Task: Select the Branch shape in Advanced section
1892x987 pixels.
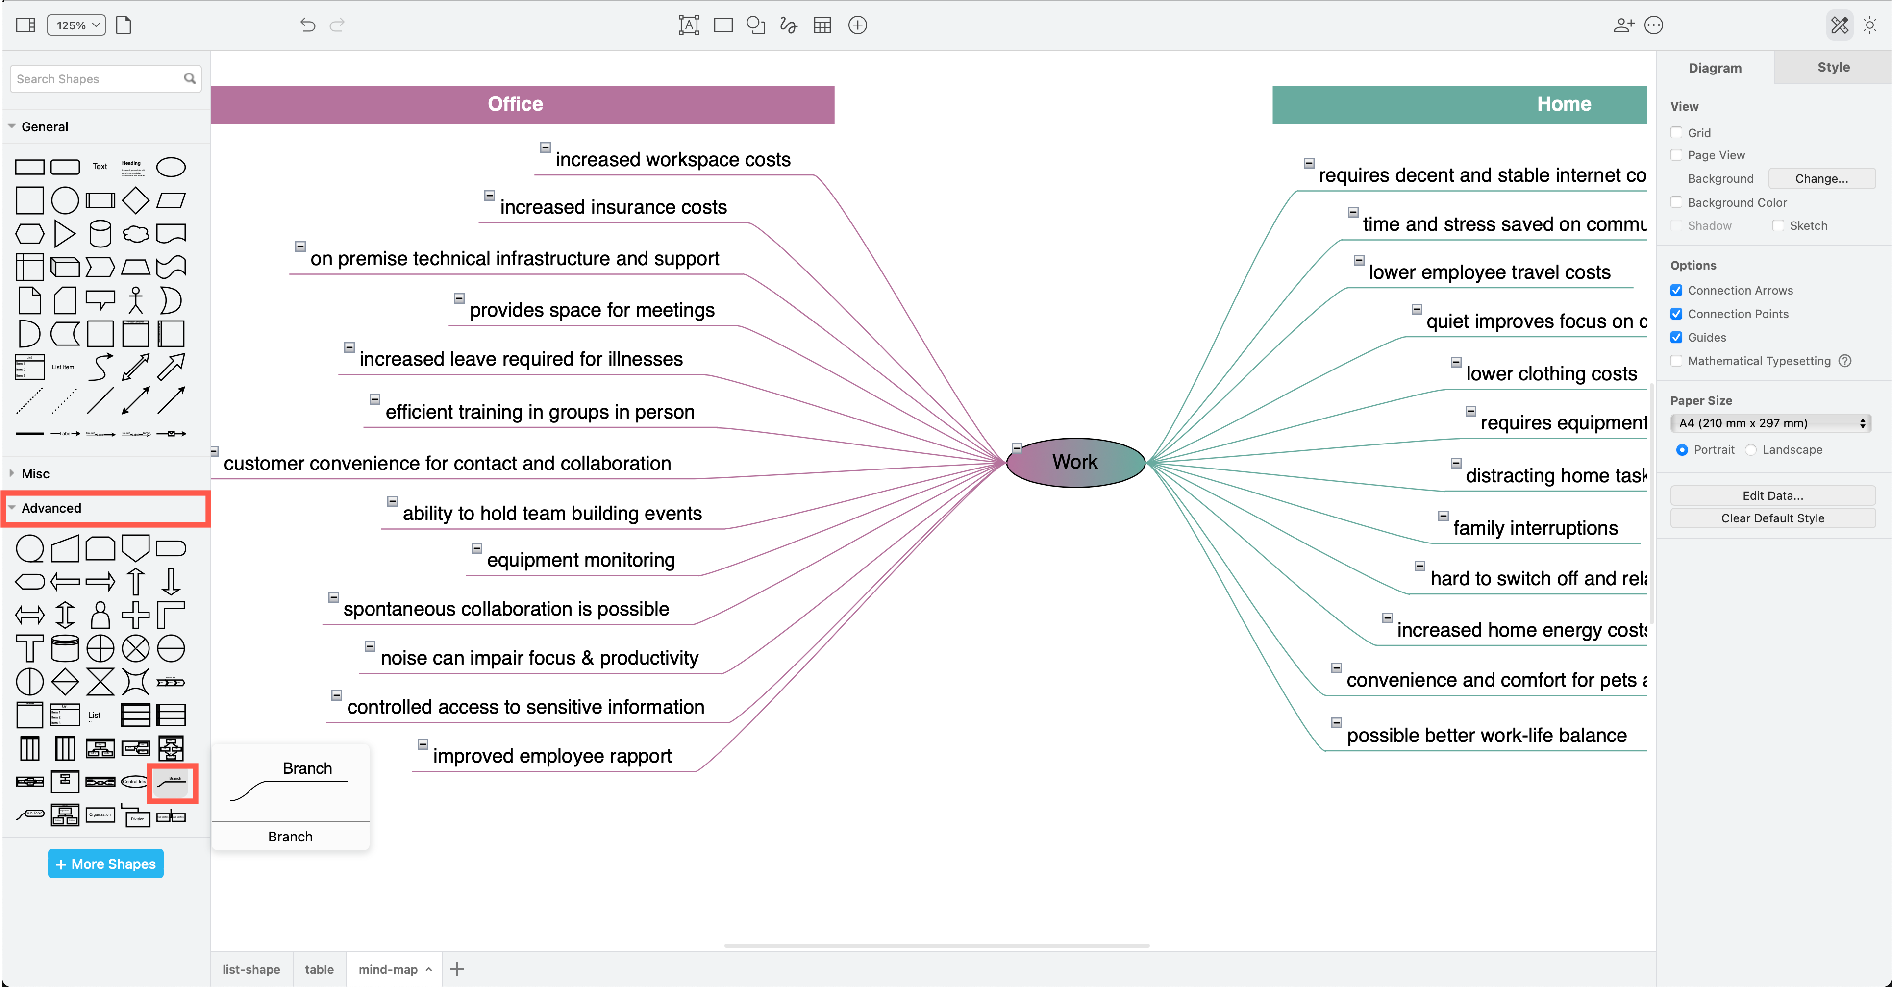Action: coord(172,783)
